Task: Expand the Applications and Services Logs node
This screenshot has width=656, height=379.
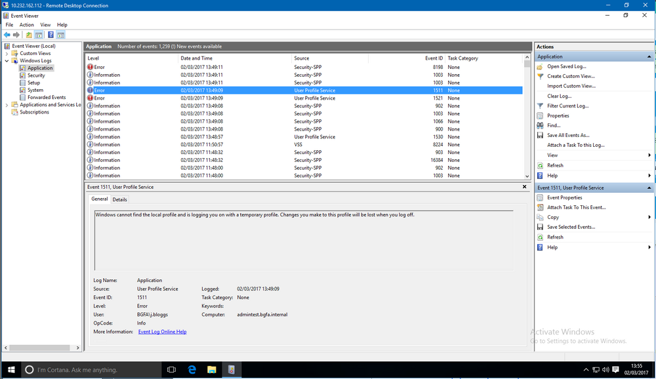Action: pyautogui.click(x=7, y=105)
